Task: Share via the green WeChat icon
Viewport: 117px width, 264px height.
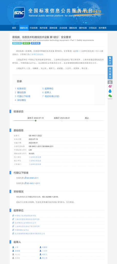Action: coord(110,96)
